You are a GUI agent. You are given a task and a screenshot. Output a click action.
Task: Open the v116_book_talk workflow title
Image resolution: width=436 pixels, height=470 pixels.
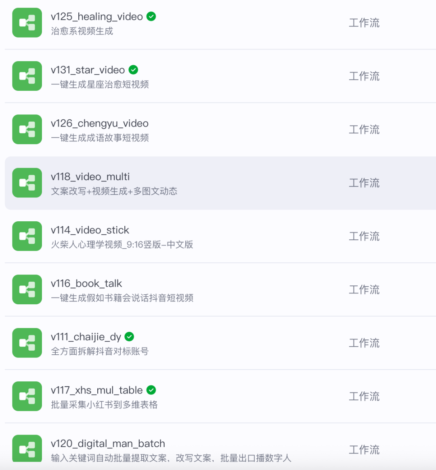(x=86, y=283)
